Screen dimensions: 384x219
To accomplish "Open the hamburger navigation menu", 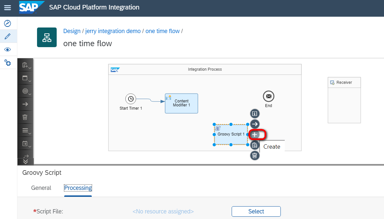I will [7, 8].
